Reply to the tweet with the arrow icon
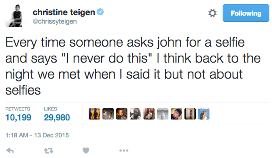The image size is (272, 158). tap(10, 150)
